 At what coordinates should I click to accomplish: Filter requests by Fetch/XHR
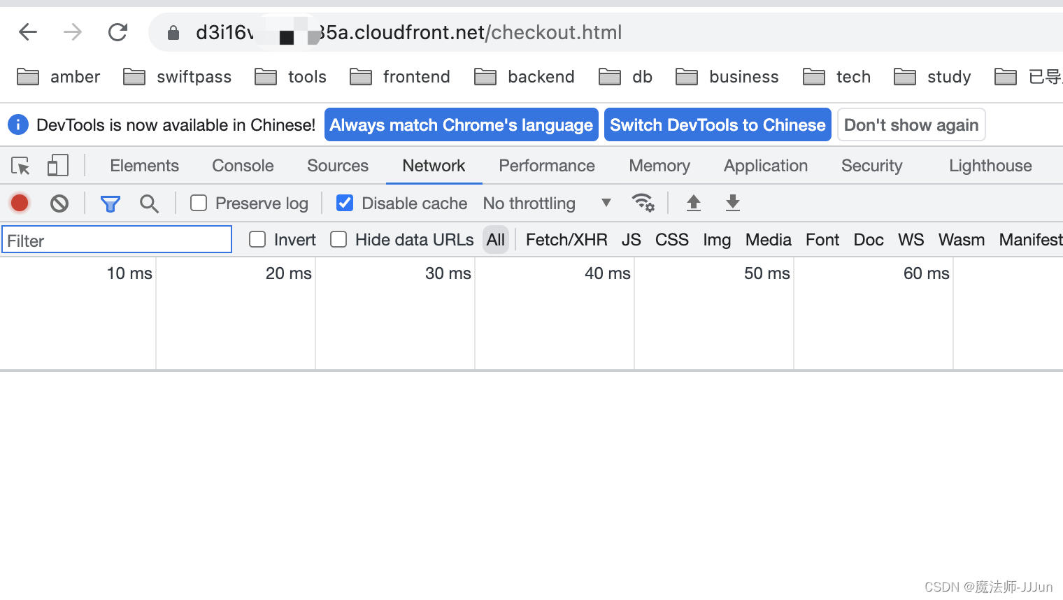pyautogui.click(x=566, y=240)
